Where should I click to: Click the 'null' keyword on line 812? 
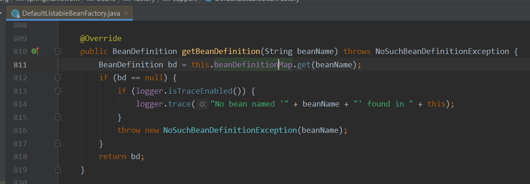click(x=154, y=77)
